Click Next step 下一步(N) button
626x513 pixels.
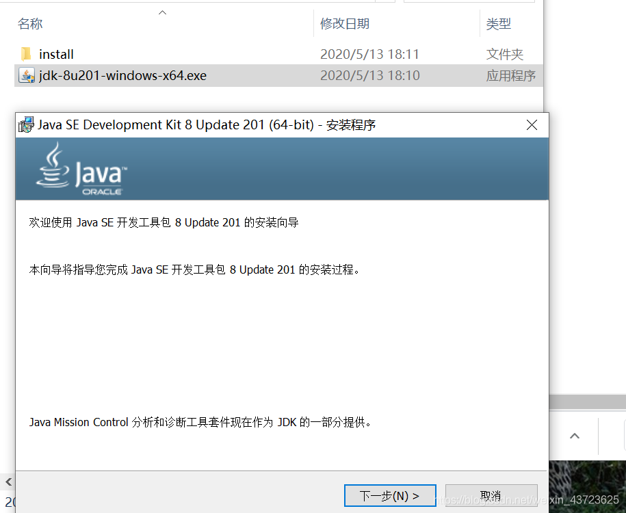[390, 495]
